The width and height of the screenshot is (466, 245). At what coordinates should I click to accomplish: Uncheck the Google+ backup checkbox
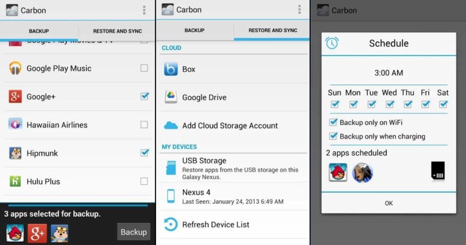[x=144, y=96]
